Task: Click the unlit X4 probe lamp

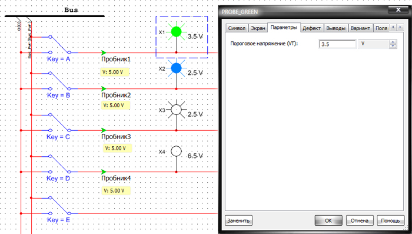Action: click(x=177, y=151)
